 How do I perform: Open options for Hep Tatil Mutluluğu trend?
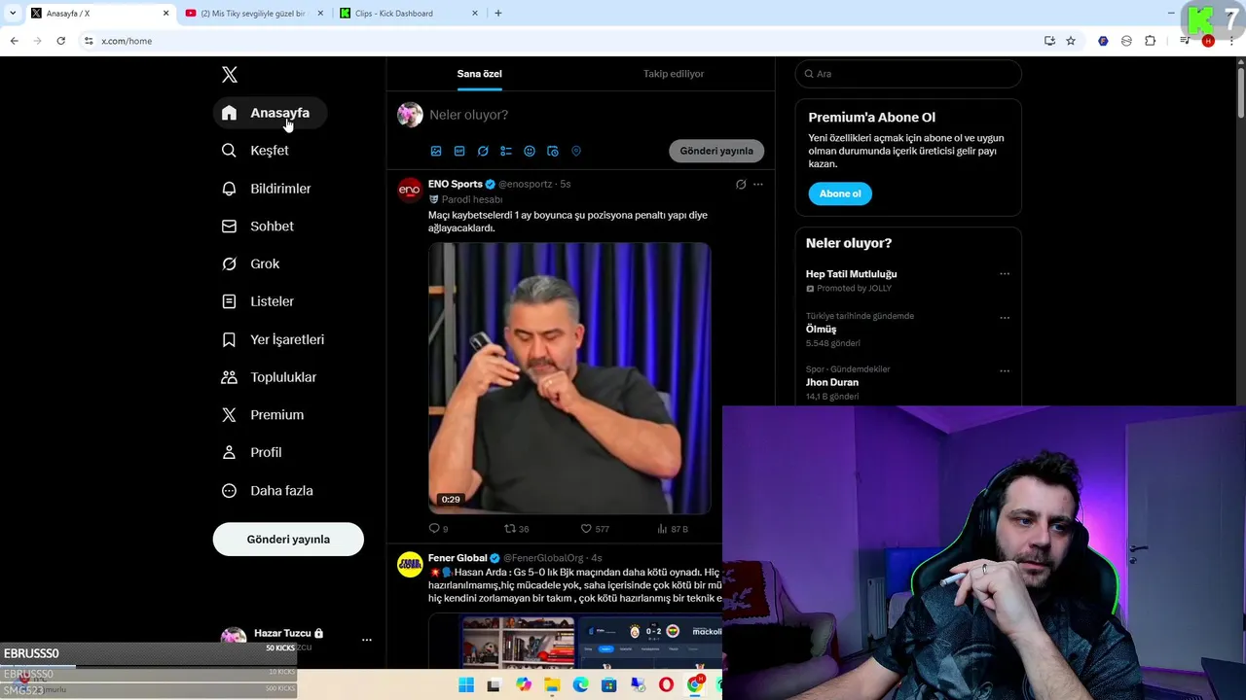pos(1005,274)
